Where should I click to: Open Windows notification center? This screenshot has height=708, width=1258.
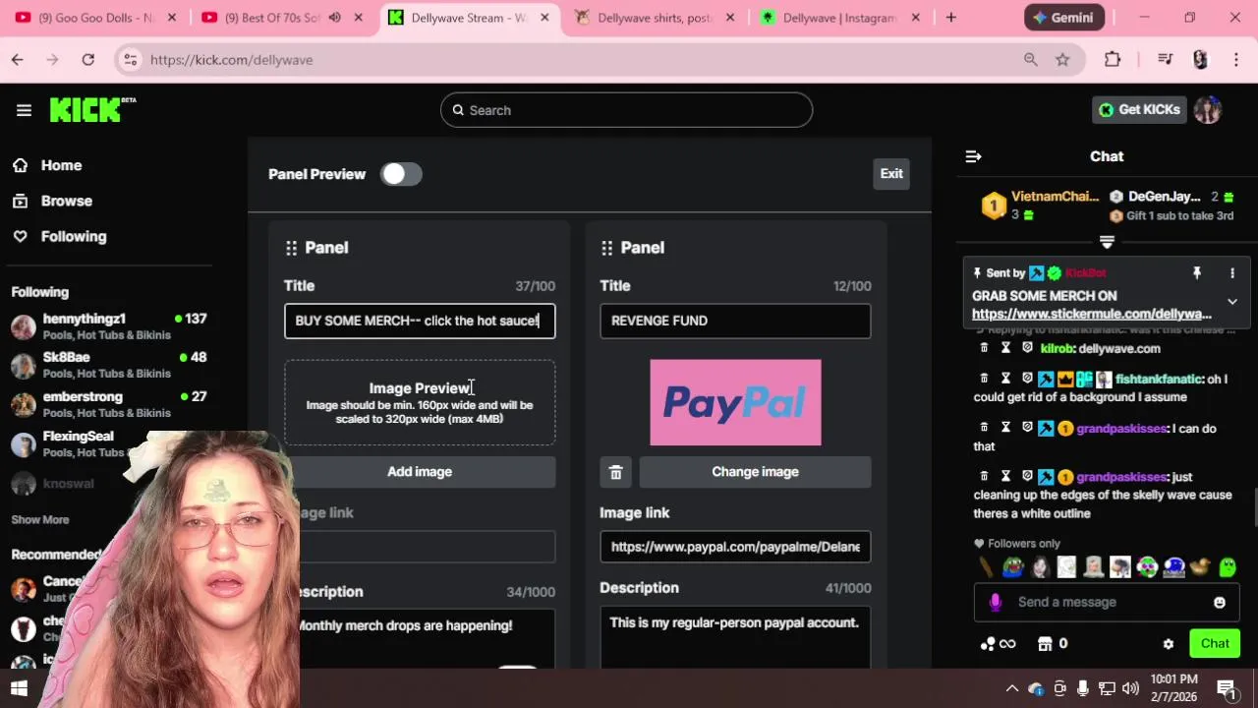[1227, 688]
